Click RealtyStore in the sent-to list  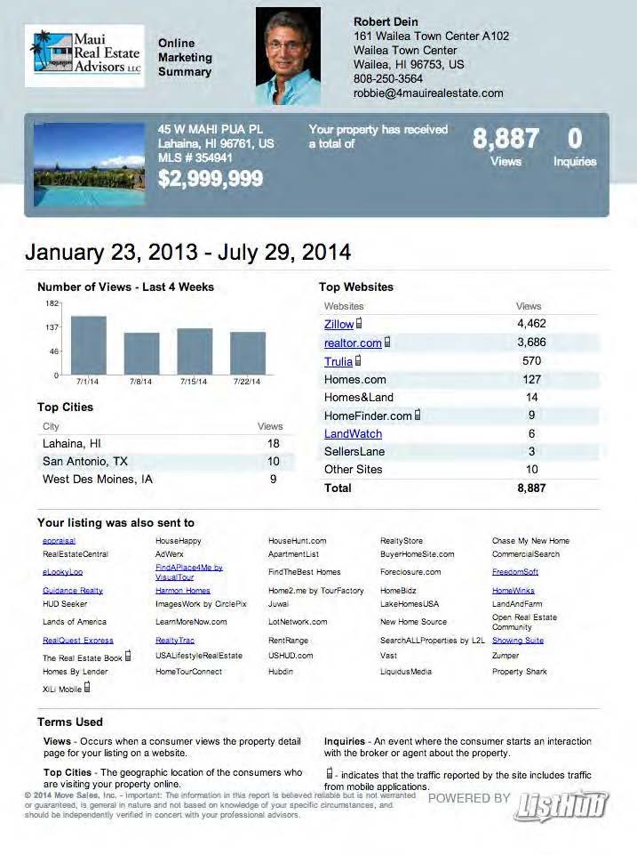point(402,541)
